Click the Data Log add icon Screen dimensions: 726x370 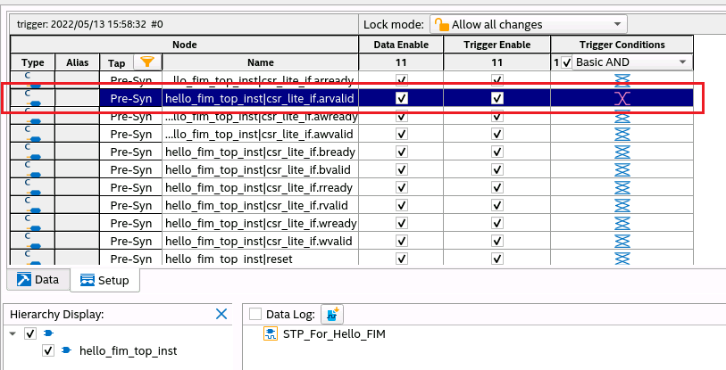(x=332, y=314)
